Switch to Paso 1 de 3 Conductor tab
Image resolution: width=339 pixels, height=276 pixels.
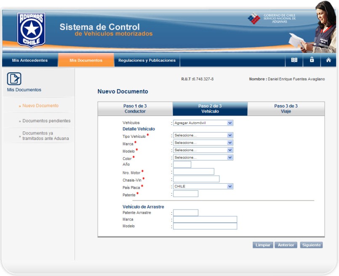[135, 109]
